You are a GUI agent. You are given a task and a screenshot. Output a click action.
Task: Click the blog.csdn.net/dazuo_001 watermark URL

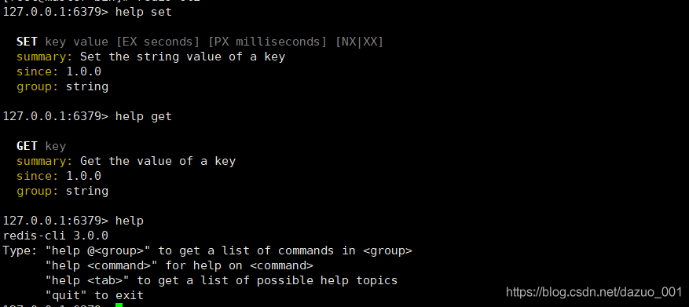click(594, 291)
